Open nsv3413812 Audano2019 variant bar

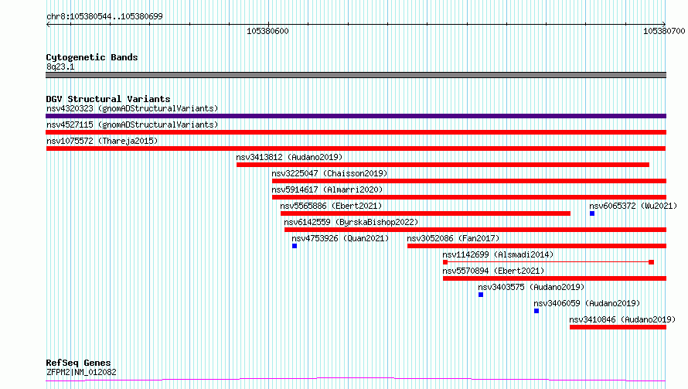[443, 165]
